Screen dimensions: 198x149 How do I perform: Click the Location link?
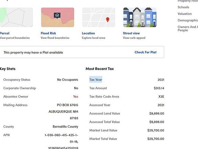pyautogui.click(x=88, y=33)
